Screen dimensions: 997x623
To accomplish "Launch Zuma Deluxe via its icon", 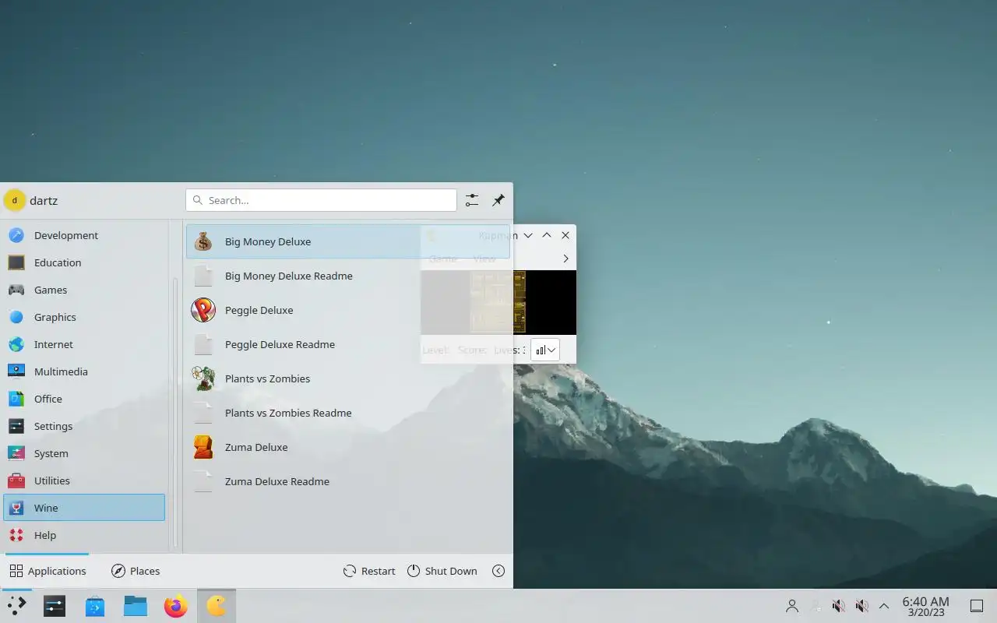I will click(203, 447).
